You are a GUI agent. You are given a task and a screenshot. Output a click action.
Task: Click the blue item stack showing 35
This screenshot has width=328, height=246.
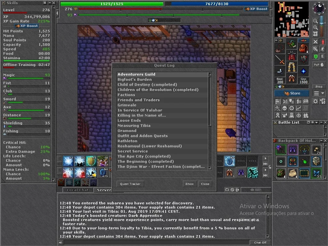coord(316,173)
